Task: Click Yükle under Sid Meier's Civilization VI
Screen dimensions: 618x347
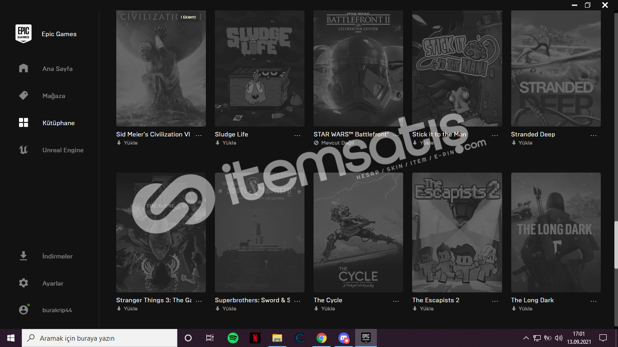Action: [127, 143]
